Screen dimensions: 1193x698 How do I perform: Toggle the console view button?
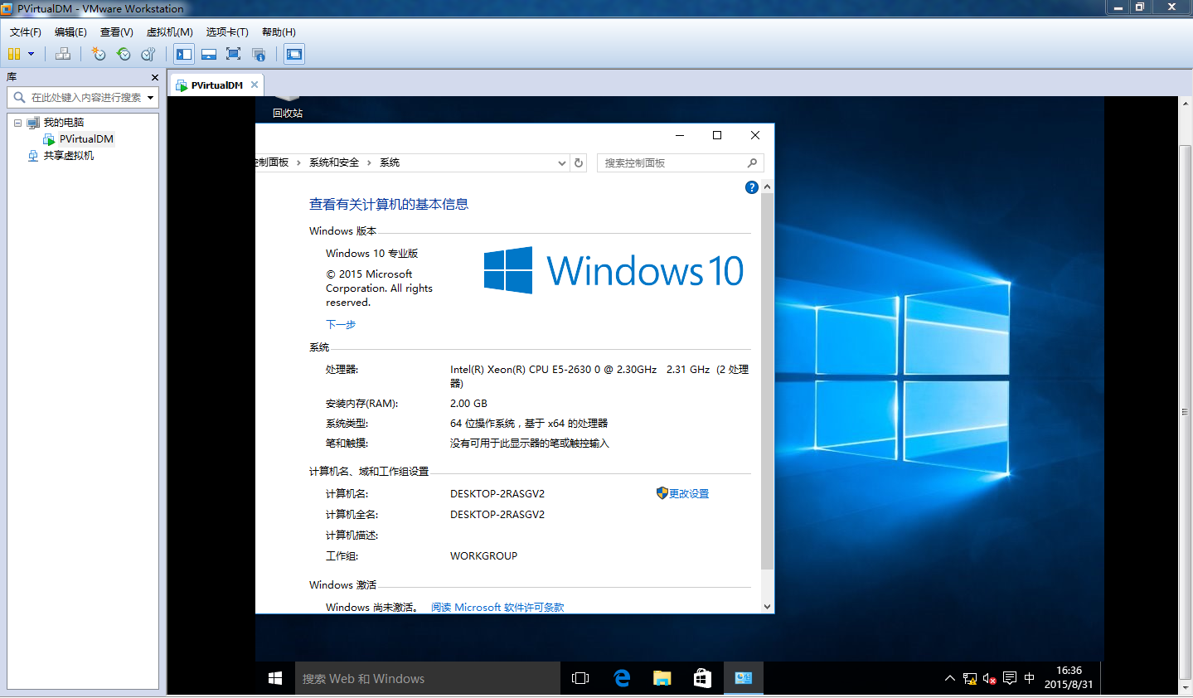294,54
